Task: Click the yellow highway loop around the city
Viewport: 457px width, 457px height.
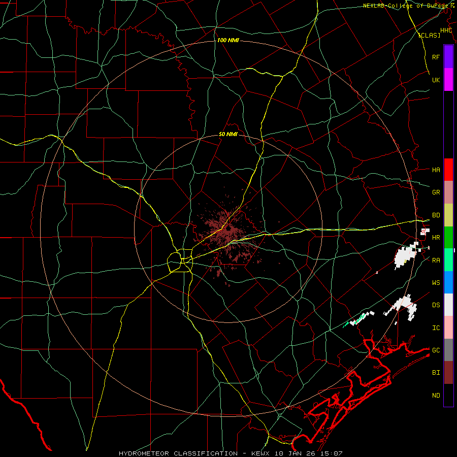Action: (180, 260)
